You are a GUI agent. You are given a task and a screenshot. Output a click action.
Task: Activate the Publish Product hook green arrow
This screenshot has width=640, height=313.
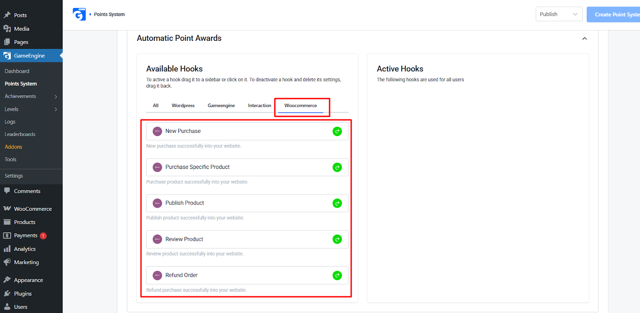337,203
